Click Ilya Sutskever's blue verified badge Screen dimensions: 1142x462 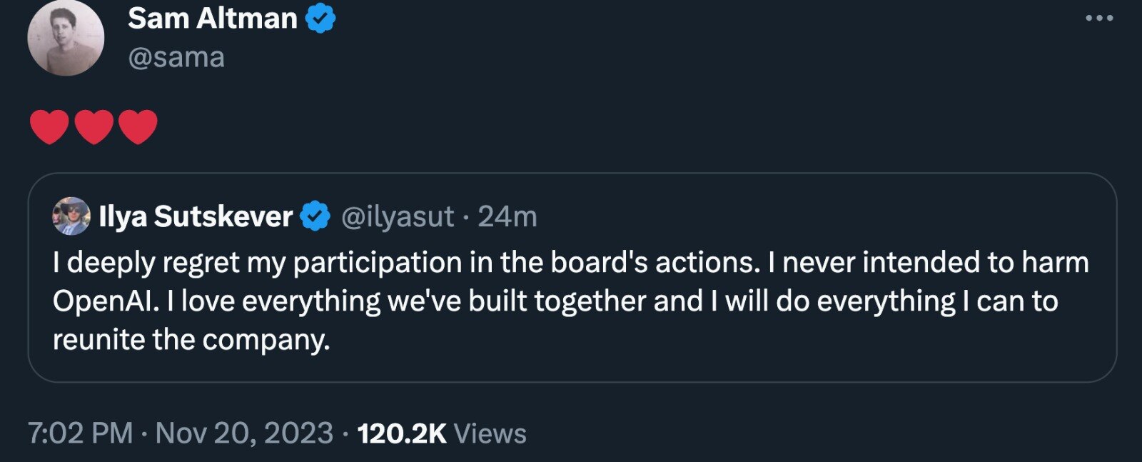tap(316, 216)
